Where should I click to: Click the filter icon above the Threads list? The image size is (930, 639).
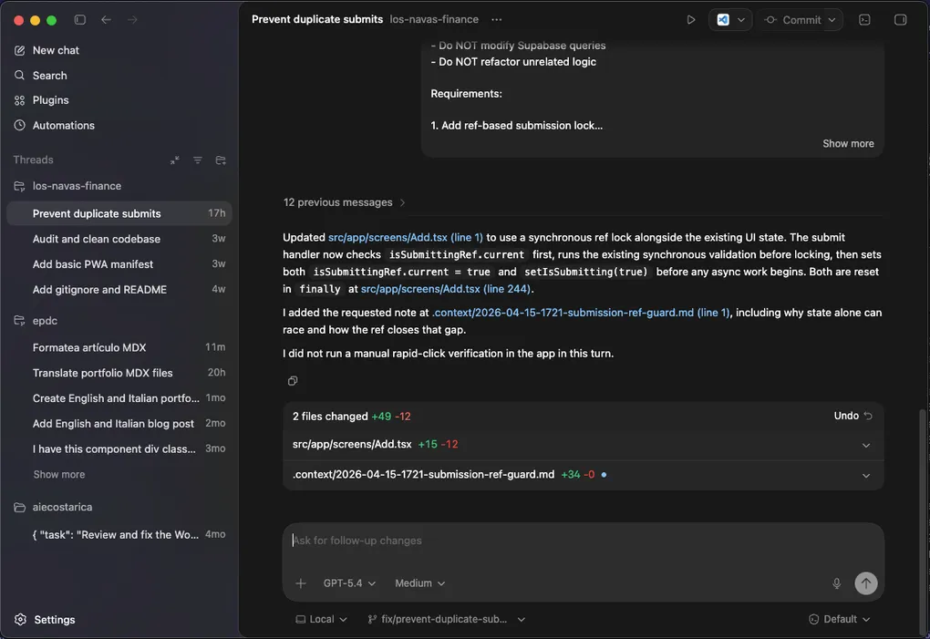point(197,160)
